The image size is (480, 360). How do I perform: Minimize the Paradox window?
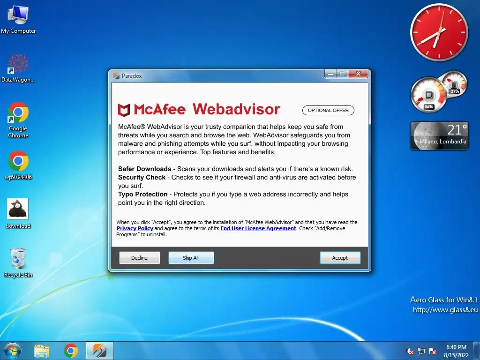(x=330, y=74)
